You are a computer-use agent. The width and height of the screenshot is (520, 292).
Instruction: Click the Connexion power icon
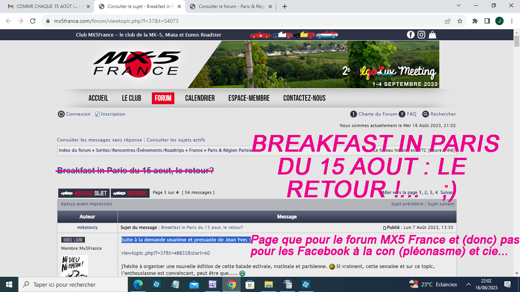point(61,114)
